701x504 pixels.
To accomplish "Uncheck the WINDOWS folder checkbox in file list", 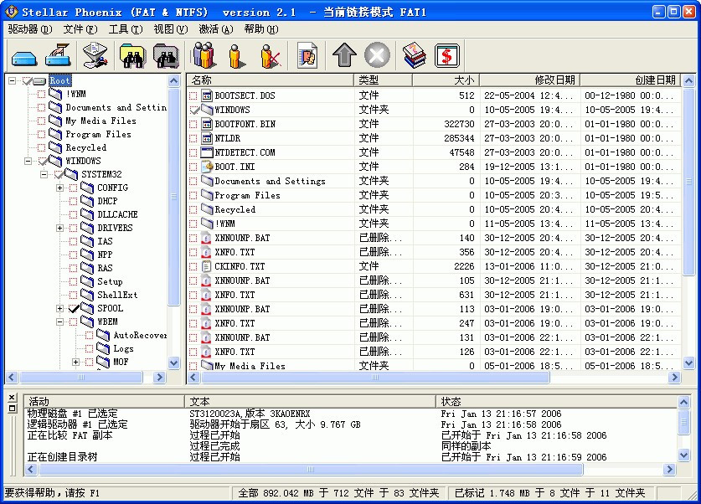I will point(194,110).
